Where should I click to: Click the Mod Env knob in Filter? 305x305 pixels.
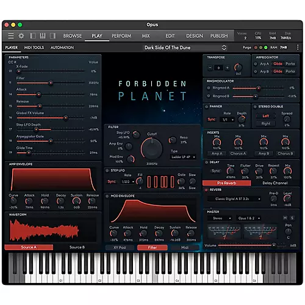coord(131,159)
